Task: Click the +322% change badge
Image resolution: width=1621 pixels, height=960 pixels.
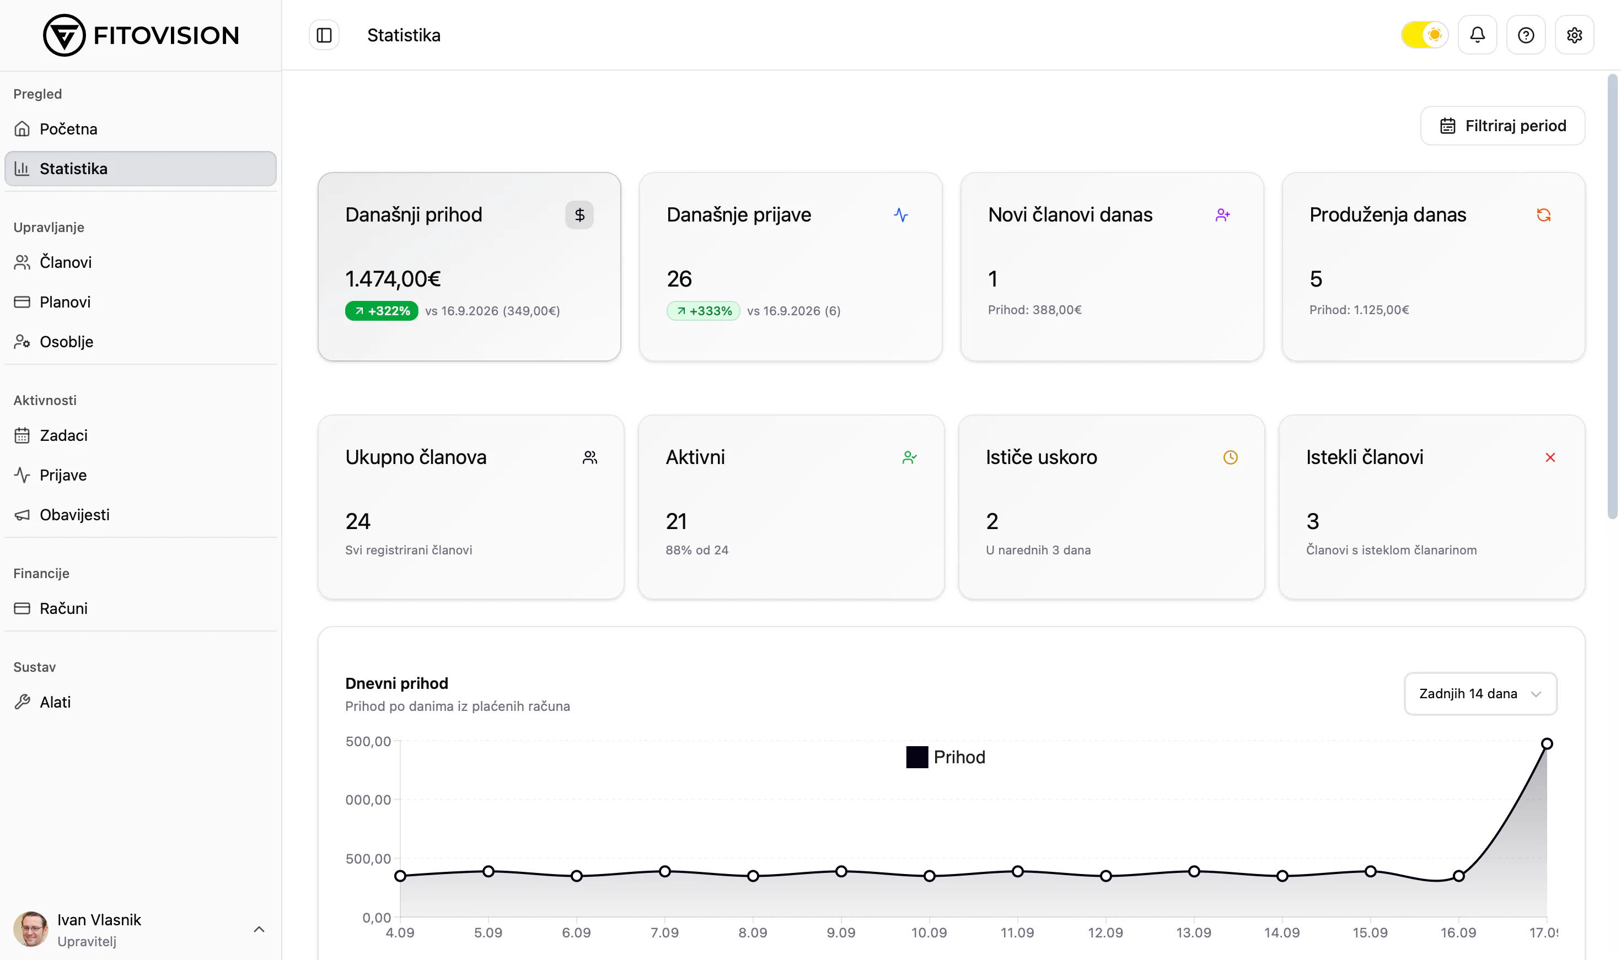Action: pyautogui.click(x=381, y=311)
